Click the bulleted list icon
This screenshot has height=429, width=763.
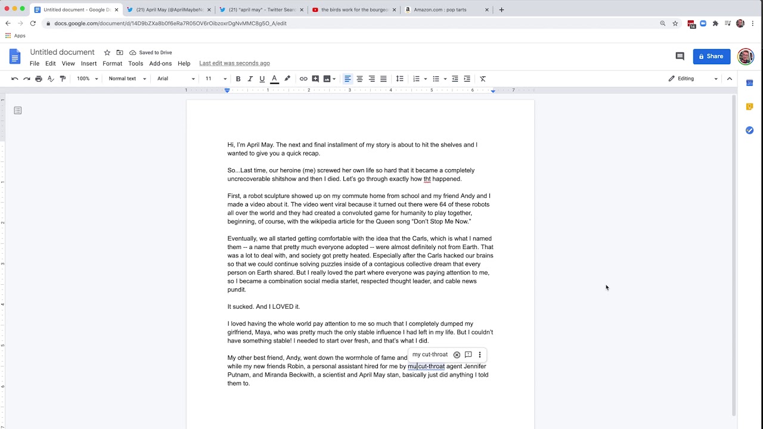point(436,79)
